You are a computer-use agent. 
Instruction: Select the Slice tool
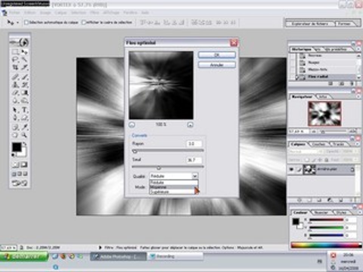24,68
